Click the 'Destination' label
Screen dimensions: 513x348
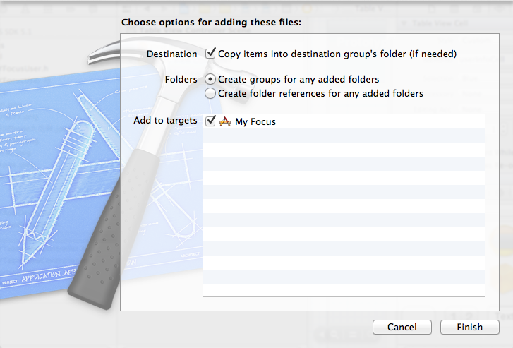[171, 54]
